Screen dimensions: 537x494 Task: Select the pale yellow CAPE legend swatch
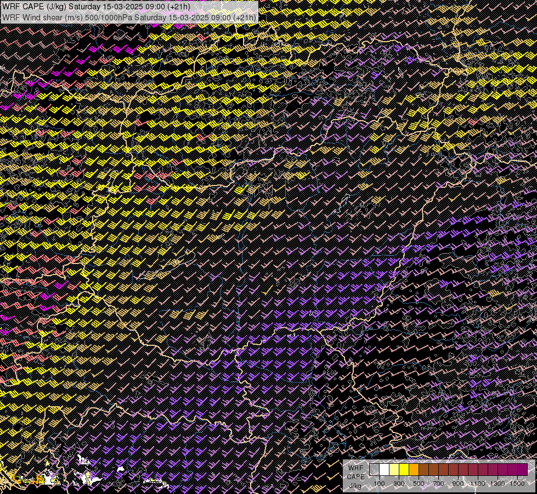point(394,470)
